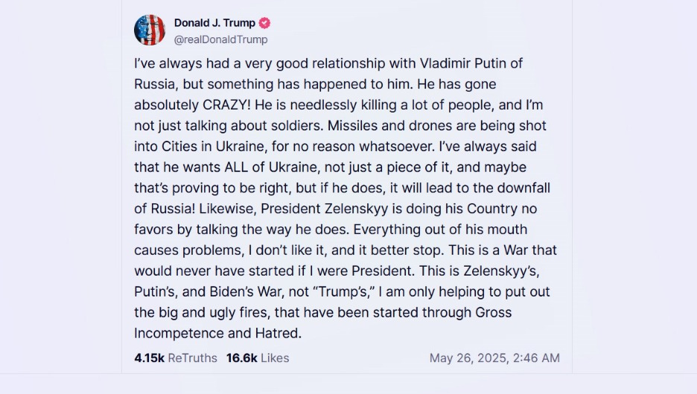Open Donald J. Trump's profile avatar
Screen dimensions: 697x394
pos(150,30)
